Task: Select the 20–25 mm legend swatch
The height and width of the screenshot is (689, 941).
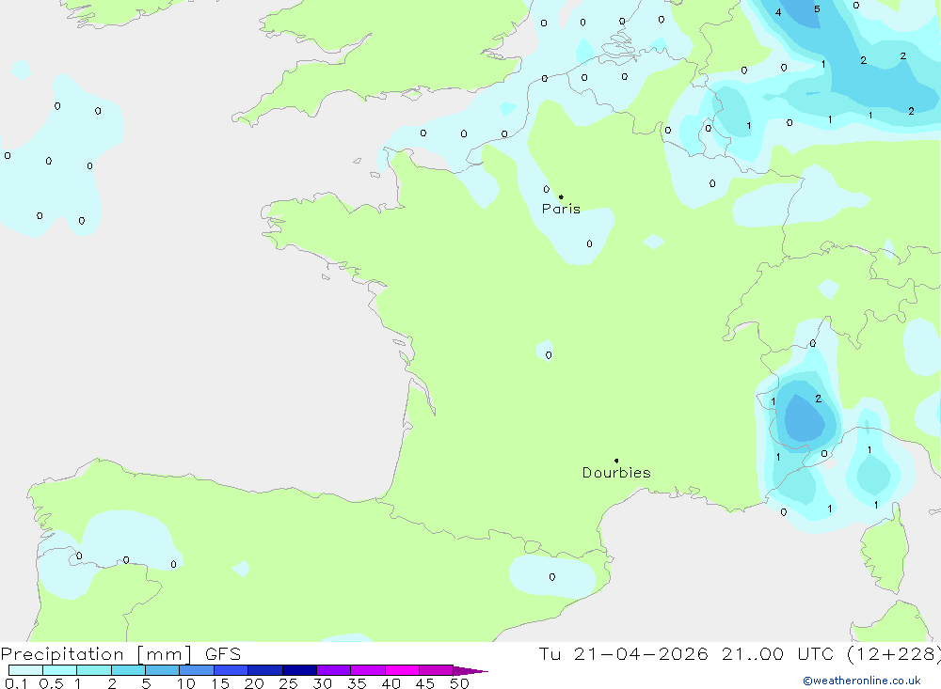Action: pos(264,670)
